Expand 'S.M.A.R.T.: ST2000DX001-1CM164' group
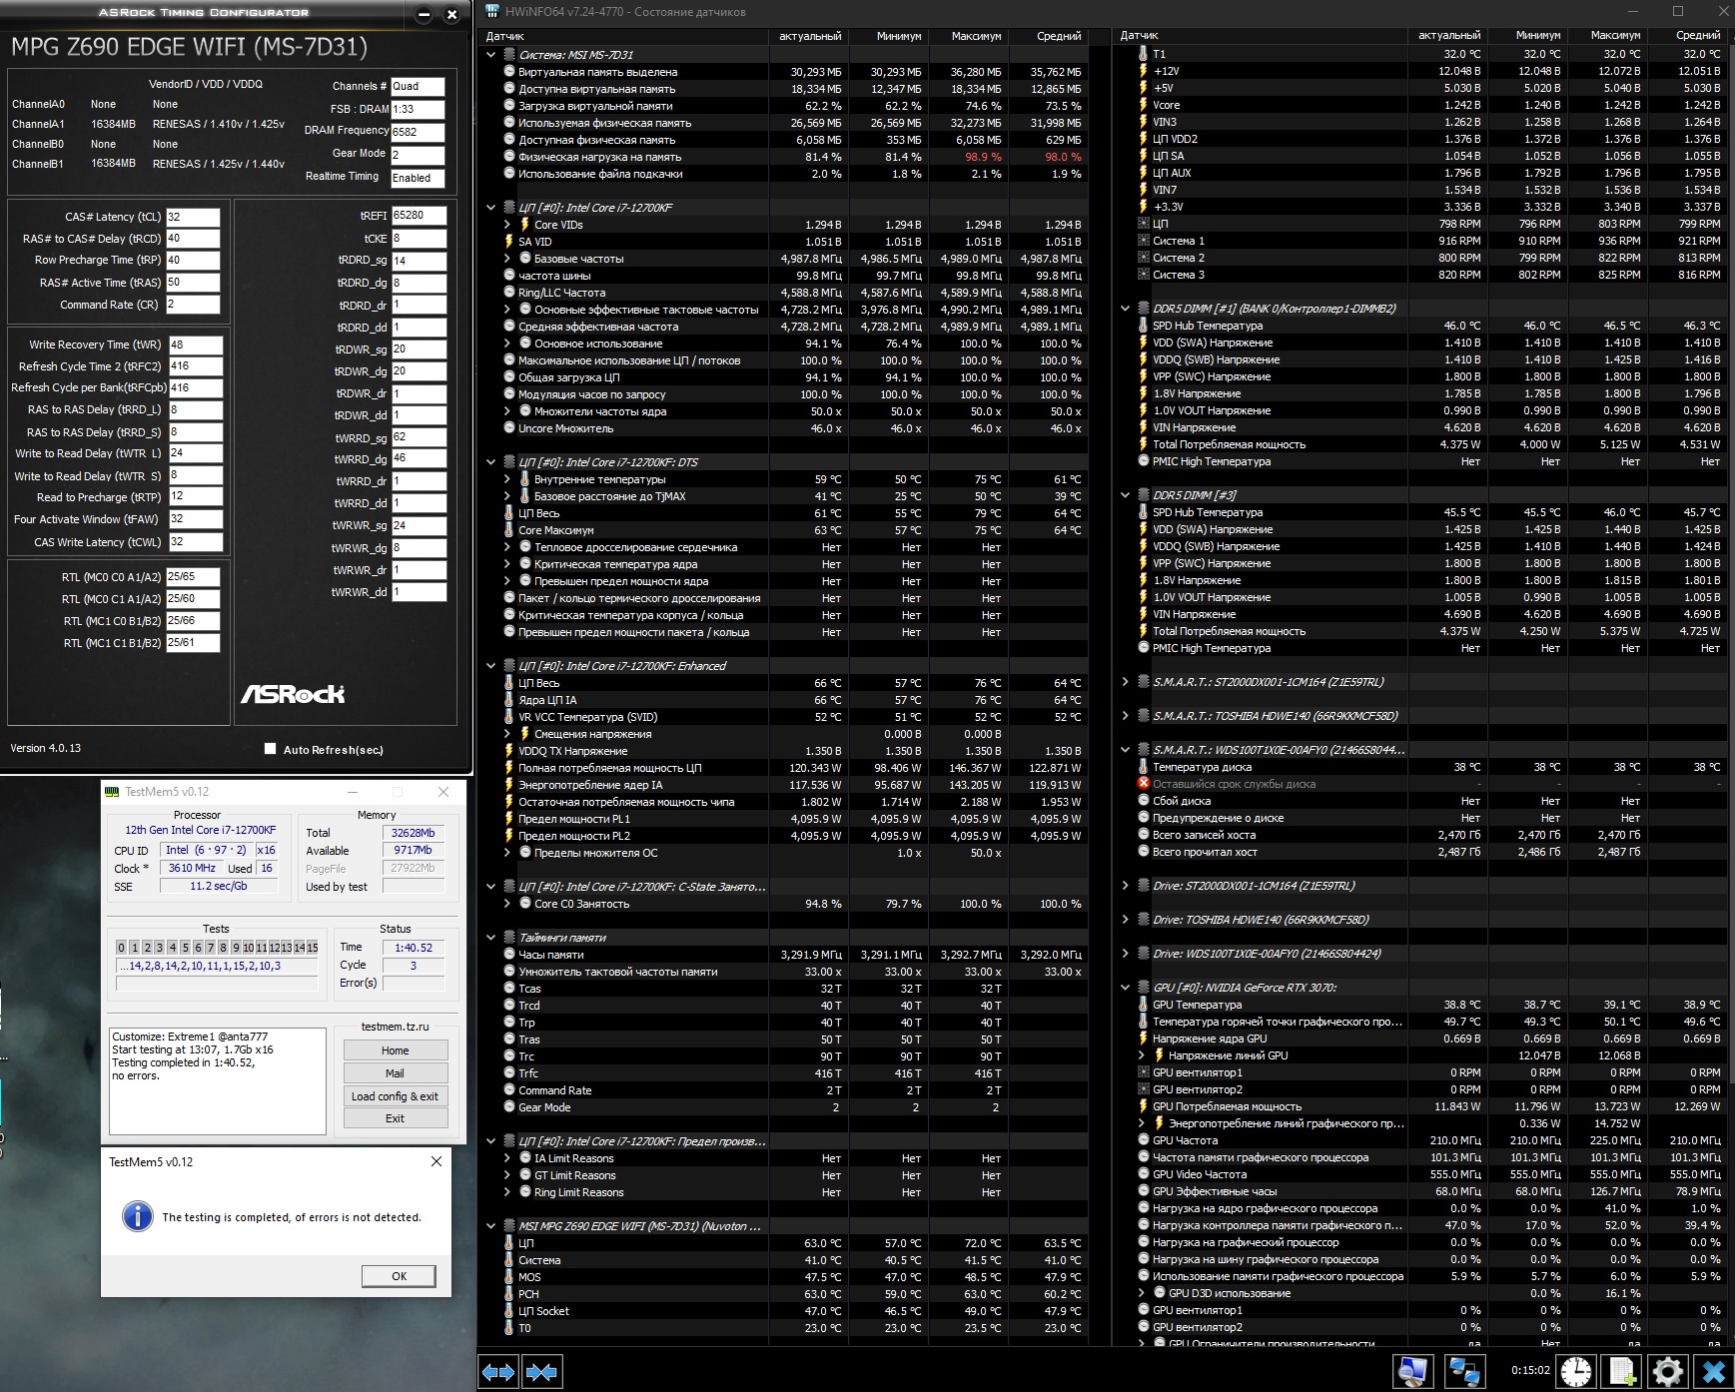Image resolution: width=1735 pixels, height=1392 pixels. (1126, 682)
